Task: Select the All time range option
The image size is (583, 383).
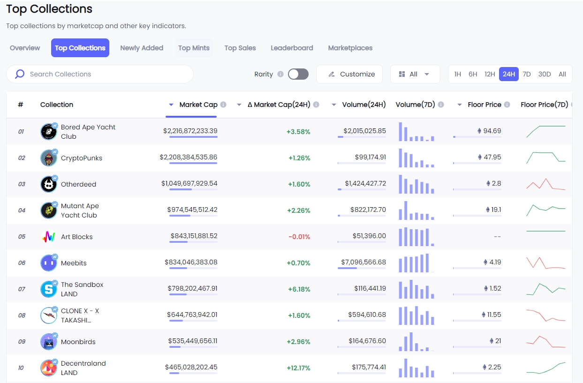Action: coord(562,74)
